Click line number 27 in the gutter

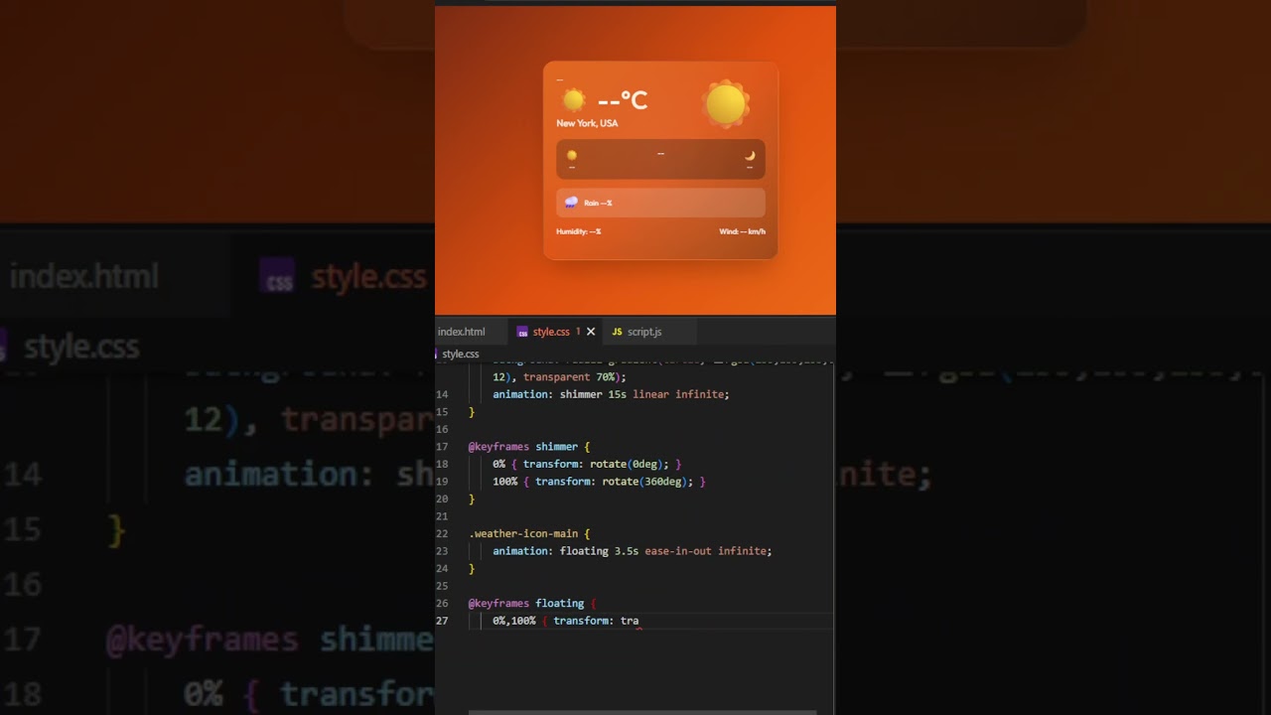point(443,621)
